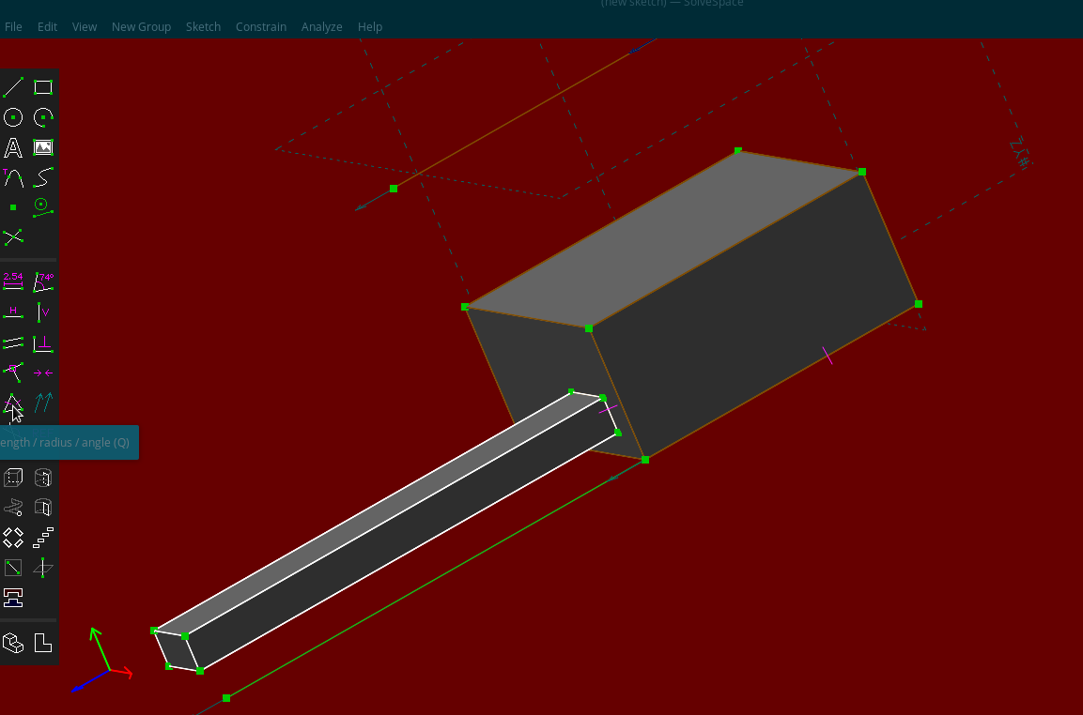Create a datum point

[13, 207]
